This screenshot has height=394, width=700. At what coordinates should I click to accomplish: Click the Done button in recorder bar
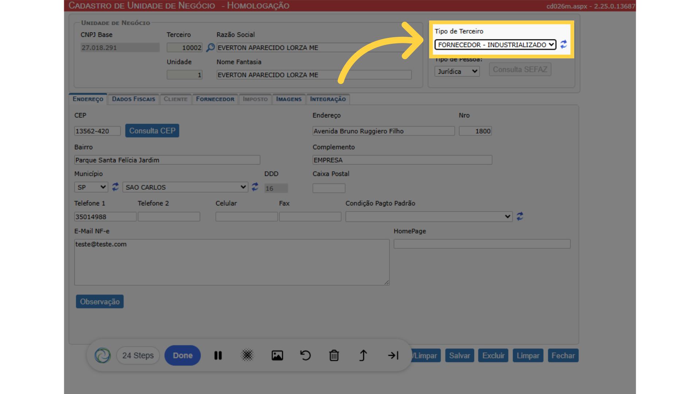click(183, 355)
